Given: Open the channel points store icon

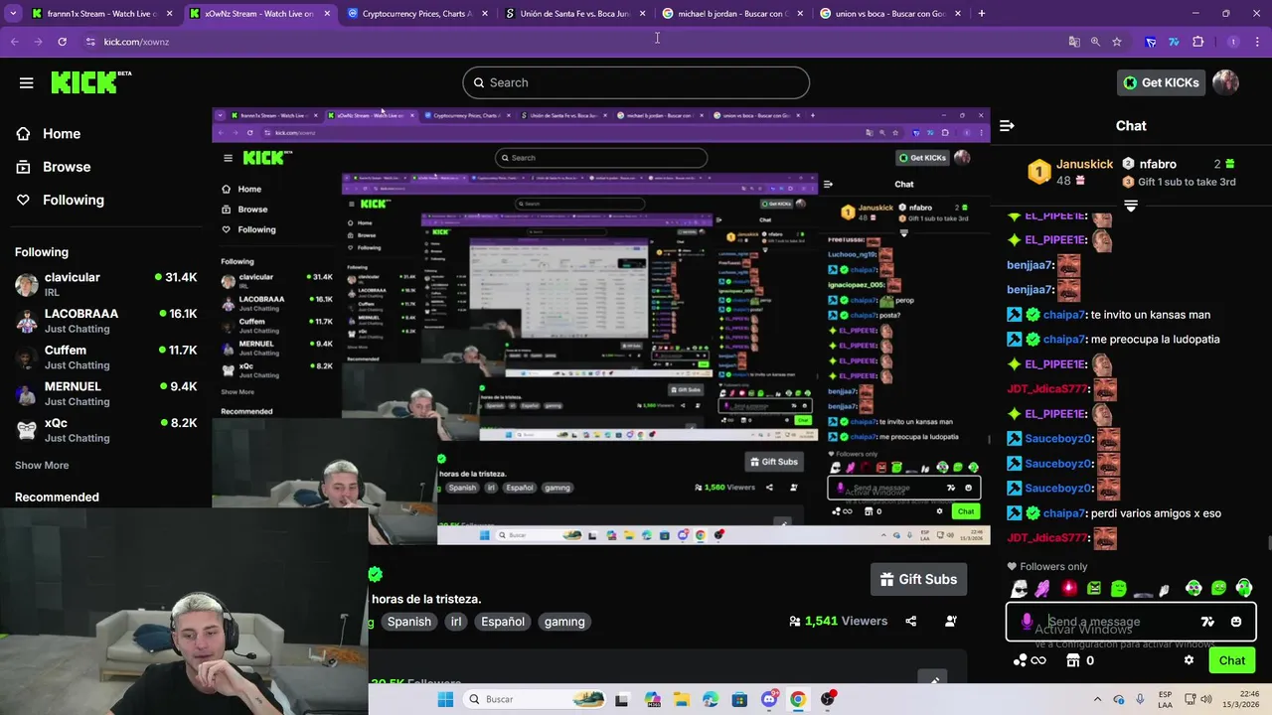Looking at the screenshot, I should point(1072,660).
